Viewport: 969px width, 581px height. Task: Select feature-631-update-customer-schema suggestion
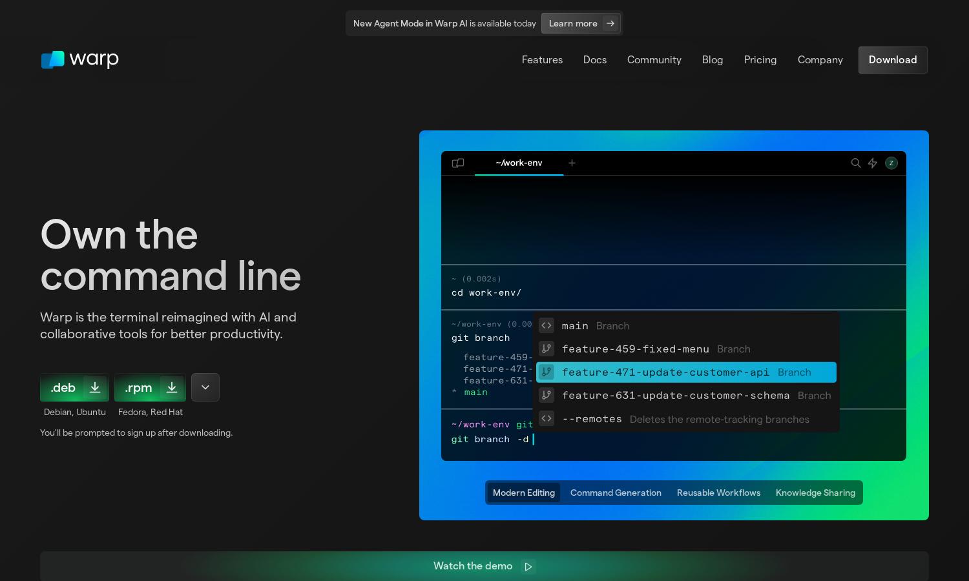(686, 395)
